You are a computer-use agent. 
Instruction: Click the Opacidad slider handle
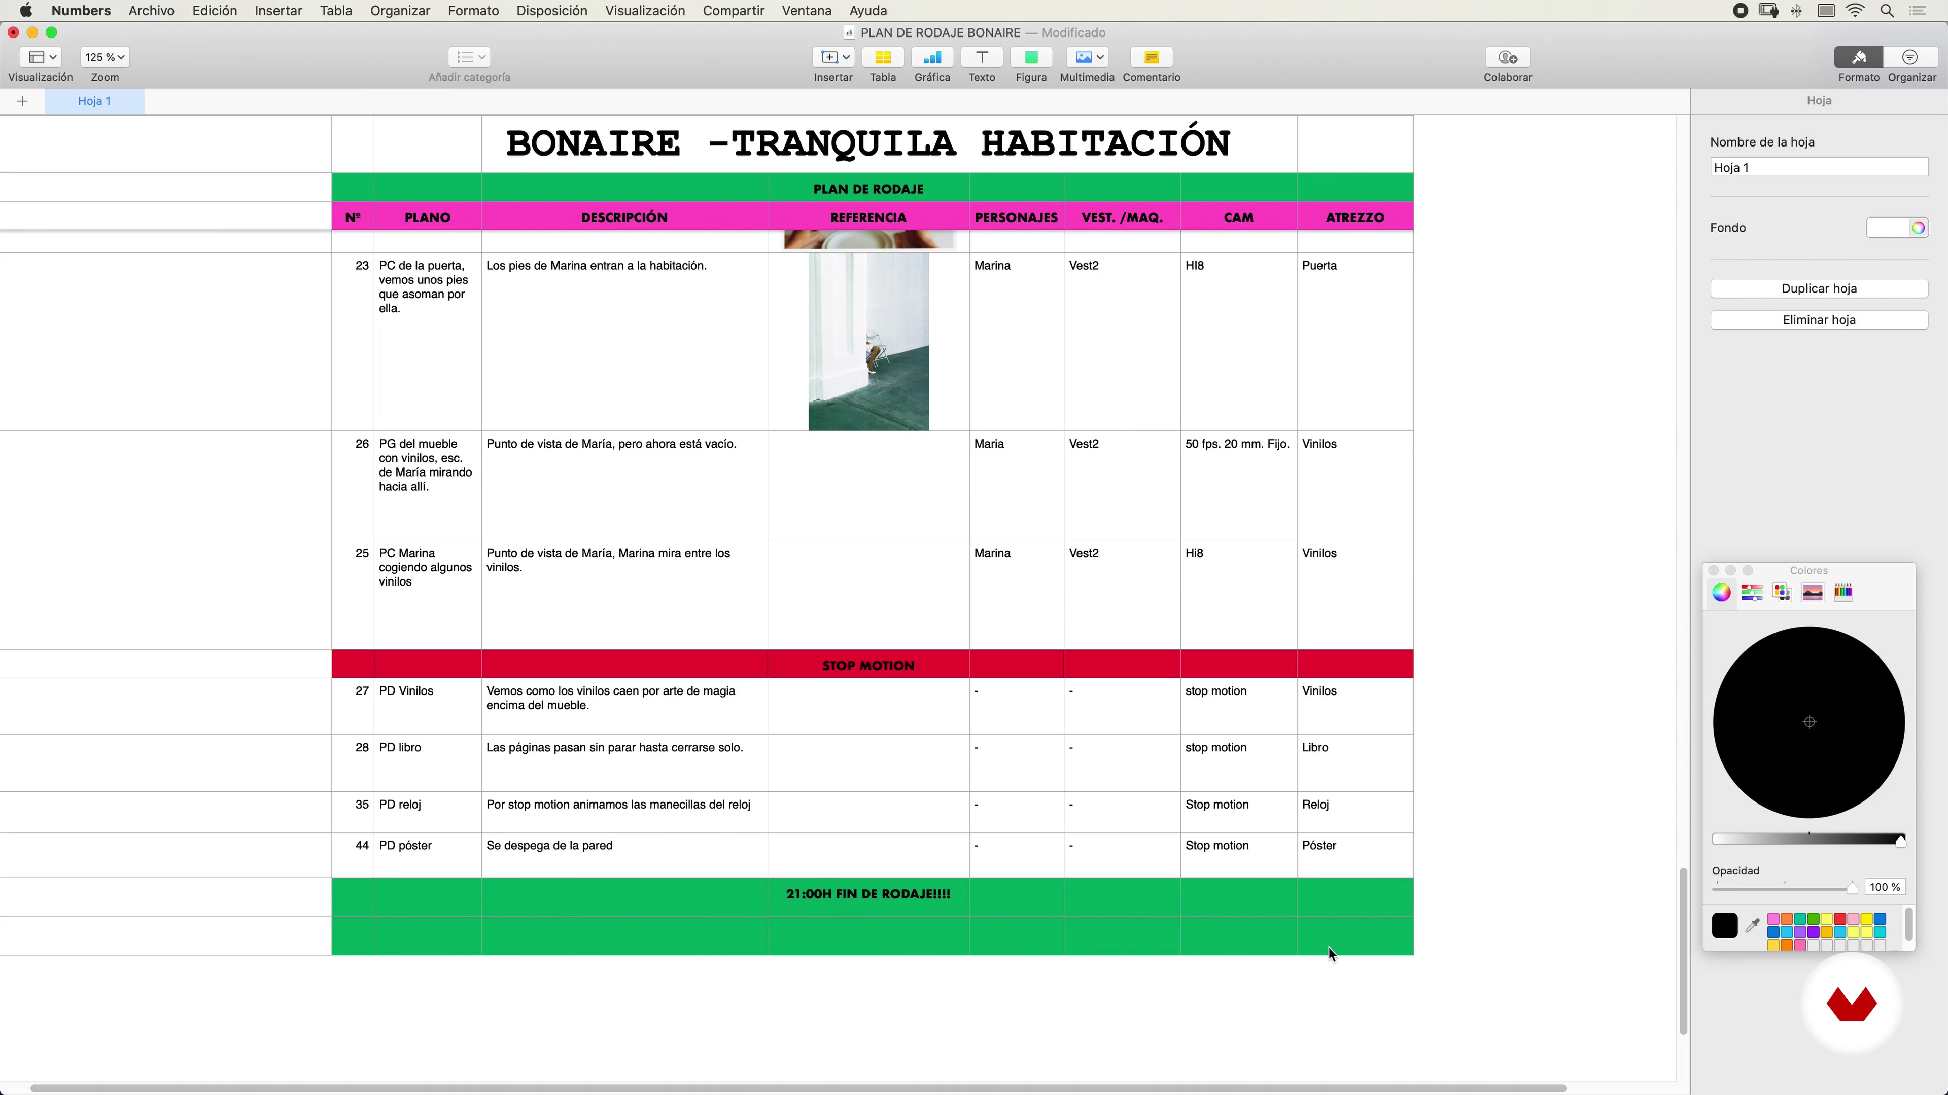click(1852, 888)
